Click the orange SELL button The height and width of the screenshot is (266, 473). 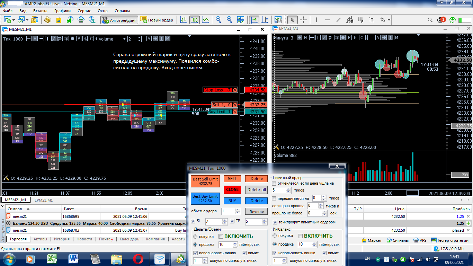point(232,179)
